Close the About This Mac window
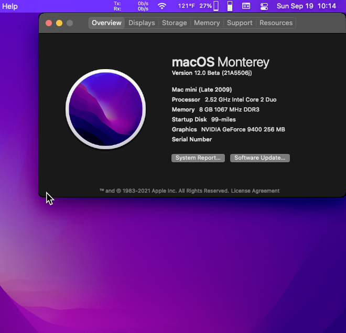 (49, 23)
